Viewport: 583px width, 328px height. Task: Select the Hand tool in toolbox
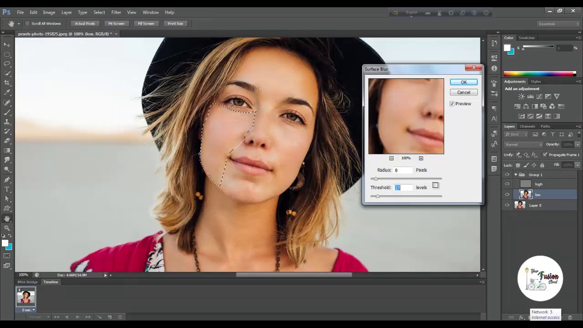(x=7, y=219)
